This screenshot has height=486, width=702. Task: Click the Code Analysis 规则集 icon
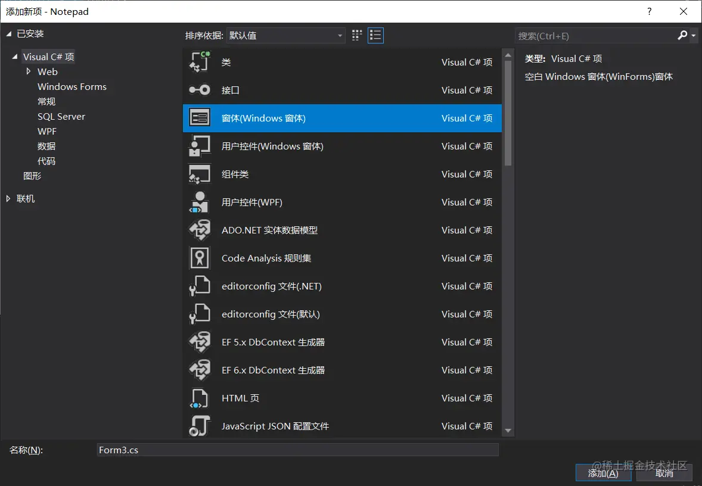200,258
